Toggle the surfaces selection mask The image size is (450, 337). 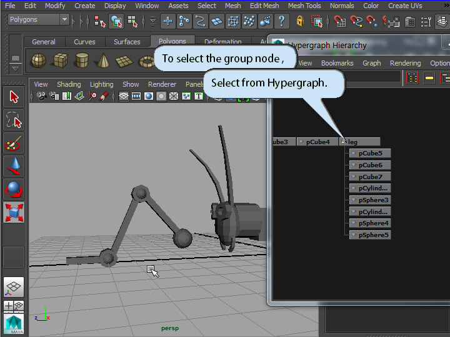coord(217,21)
